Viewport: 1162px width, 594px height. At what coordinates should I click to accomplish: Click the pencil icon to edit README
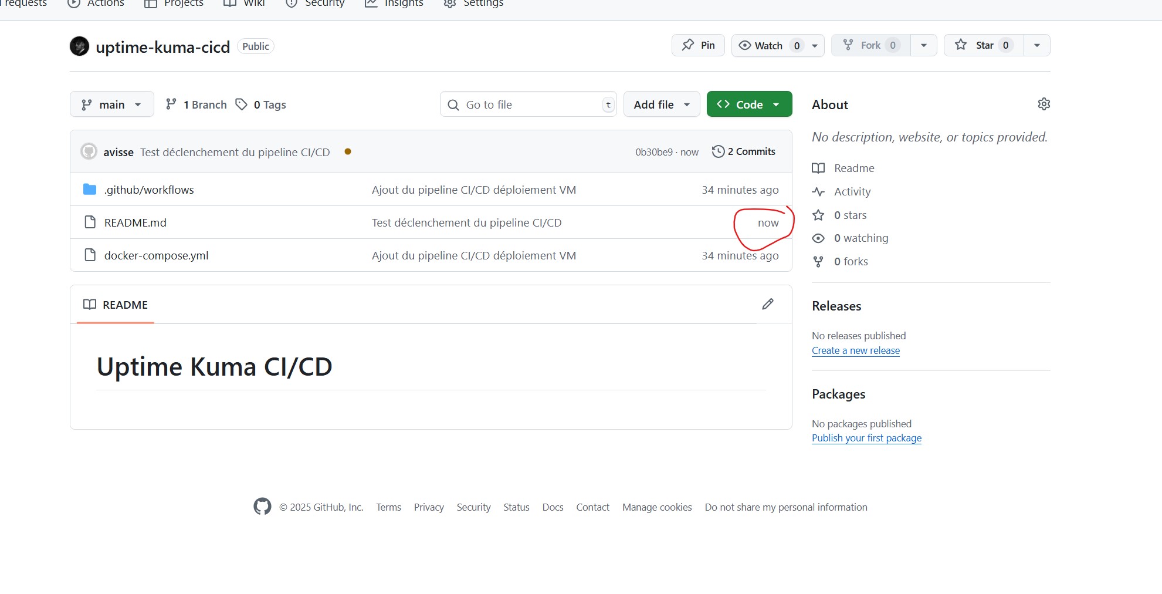pyautogui.click(x=767, y=304)
